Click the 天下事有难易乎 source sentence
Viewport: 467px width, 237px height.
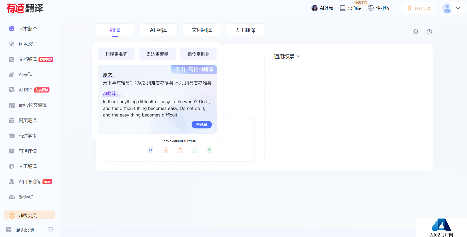pos(157,83)
